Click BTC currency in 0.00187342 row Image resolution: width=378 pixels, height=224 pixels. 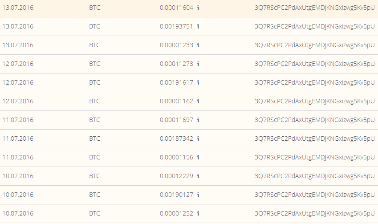(94, 138)
